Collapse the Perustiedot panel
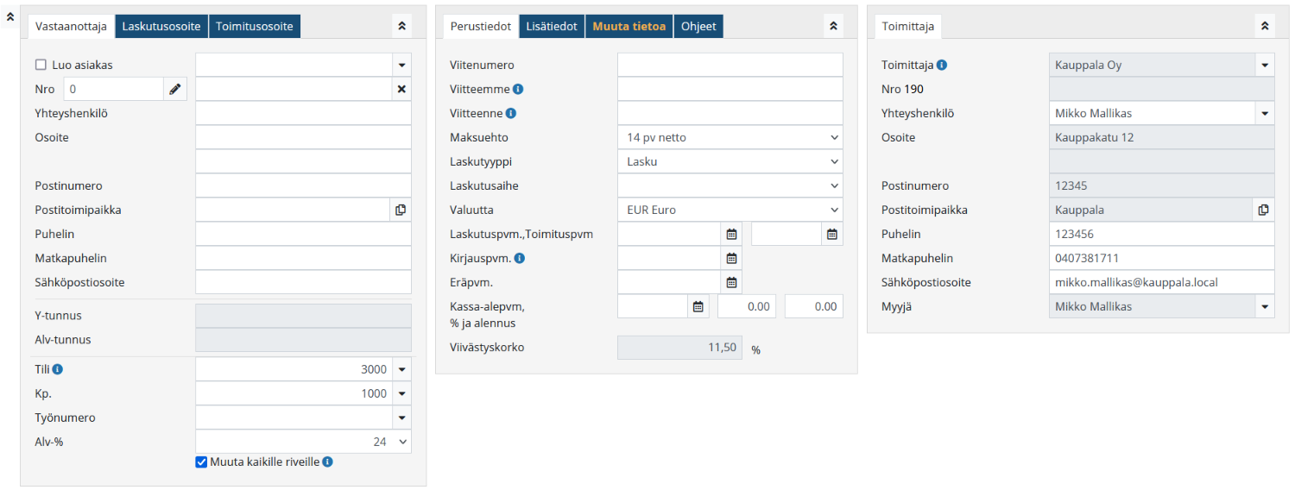Screen dimensions: 1295x490 point(833,27)
